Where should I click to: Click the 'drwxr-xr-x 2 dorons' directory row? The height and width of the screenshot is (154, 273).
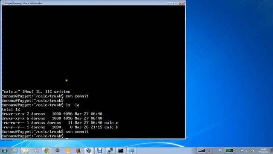pos(52,114)
